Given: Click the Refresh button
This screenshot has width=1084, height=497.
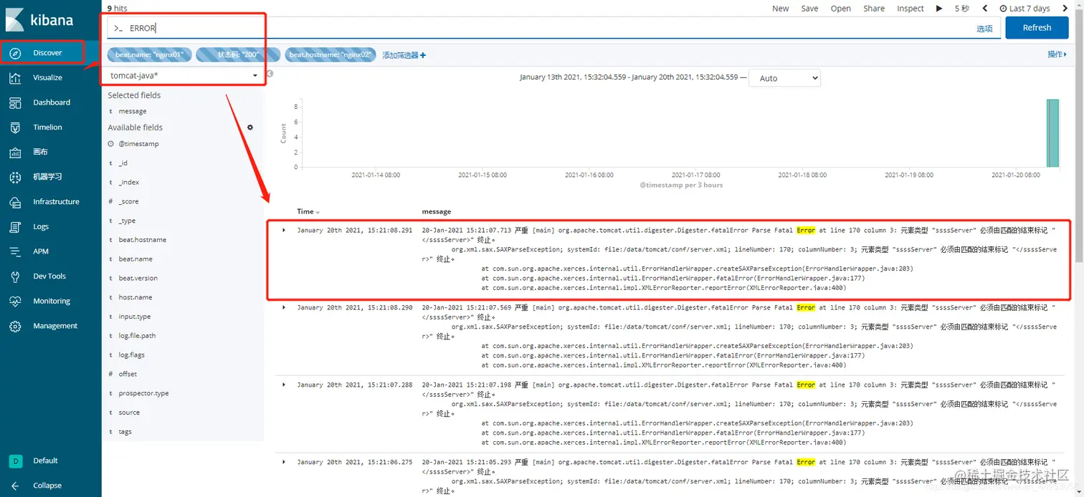Looking at the screenshot, I should click(x=1037, y=28).
